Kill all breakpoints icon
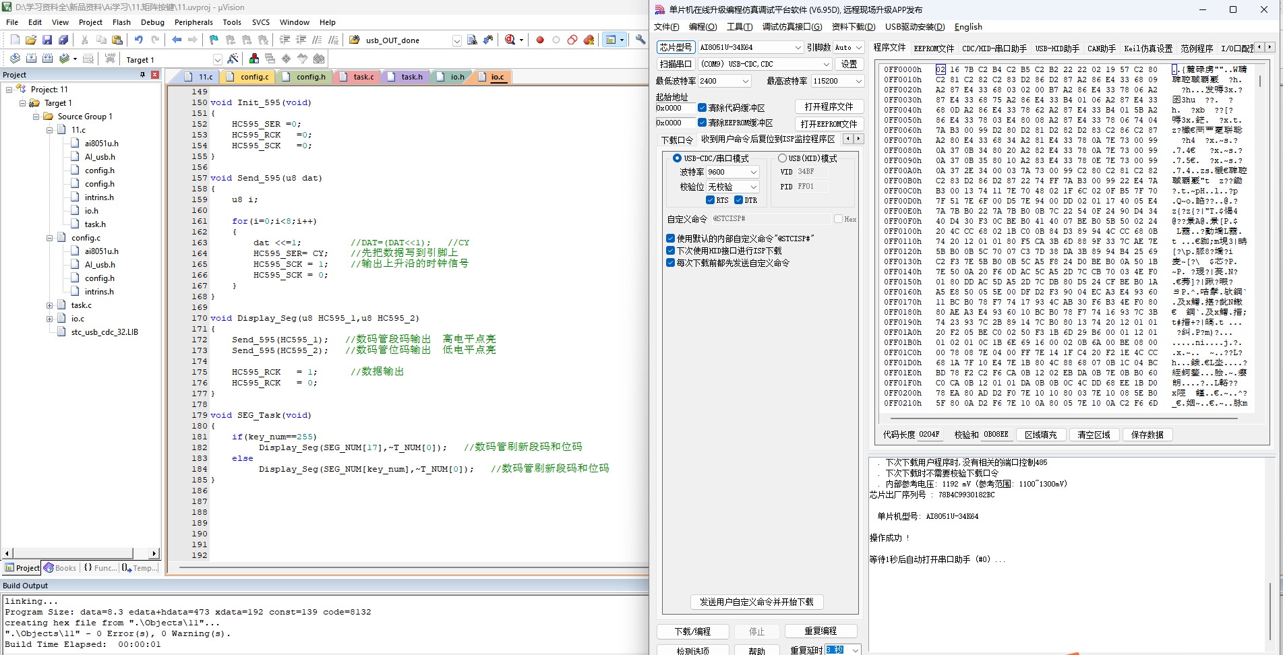 pyautogui.click(x=589, y=40)
